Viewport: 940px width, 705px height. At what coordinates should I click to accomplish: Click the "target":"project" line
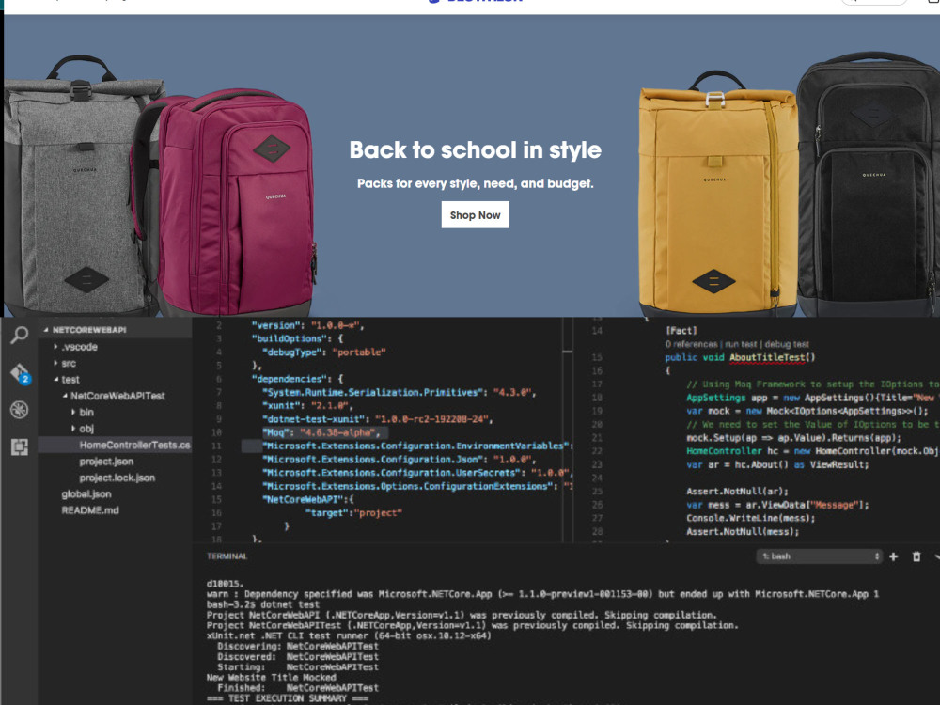coord(353,513)
